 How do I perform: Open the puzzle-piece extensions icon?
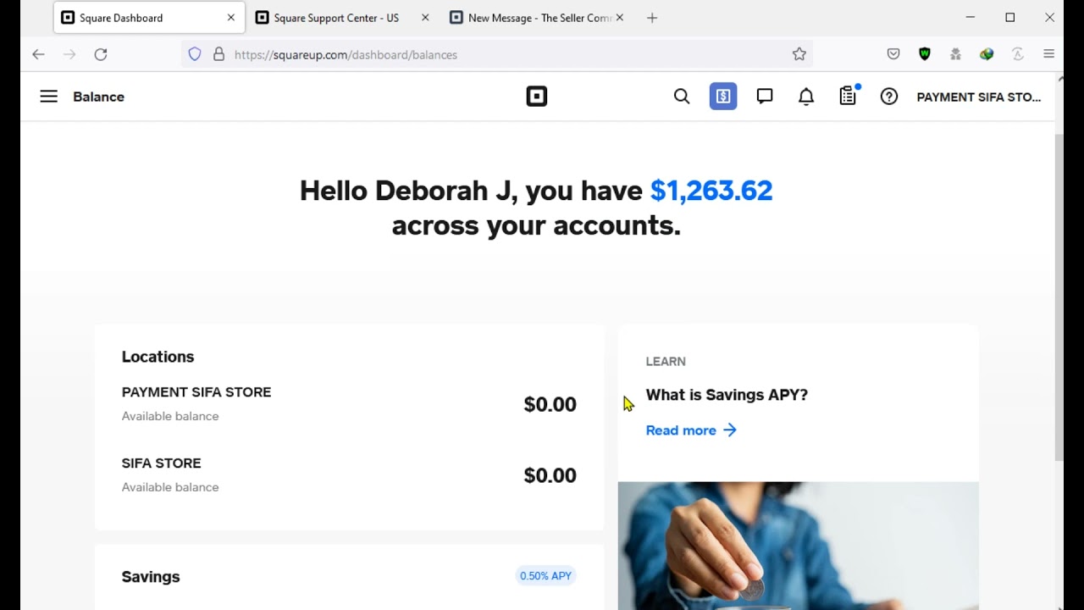coord(955,54)
